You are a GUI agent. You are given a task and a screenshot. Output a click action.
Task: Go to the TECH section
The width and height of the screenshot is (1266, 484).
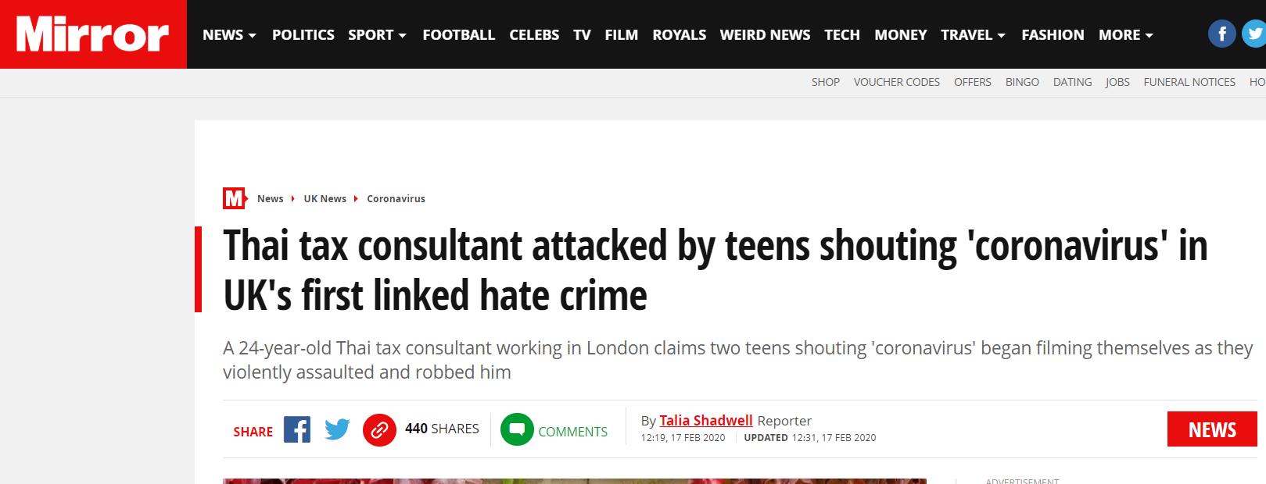(x=842, y=34)
